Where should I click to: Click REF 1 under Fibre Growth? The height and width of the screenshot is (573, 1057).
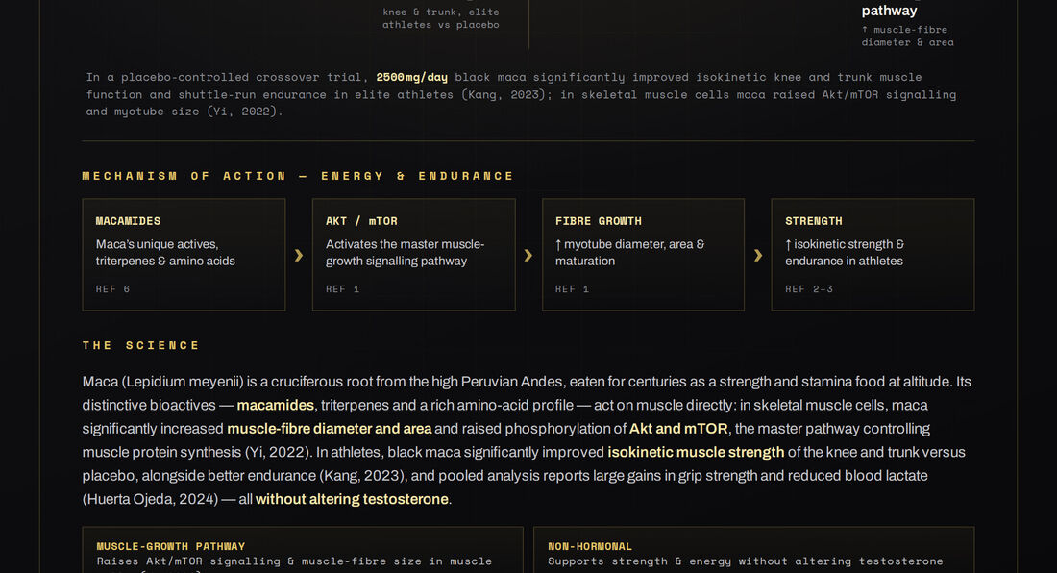coord(573,289)
